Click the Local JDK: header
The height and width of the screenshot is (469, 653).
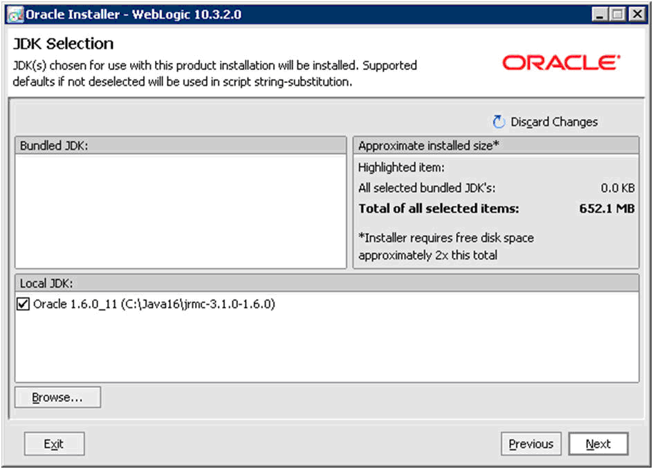327,283
